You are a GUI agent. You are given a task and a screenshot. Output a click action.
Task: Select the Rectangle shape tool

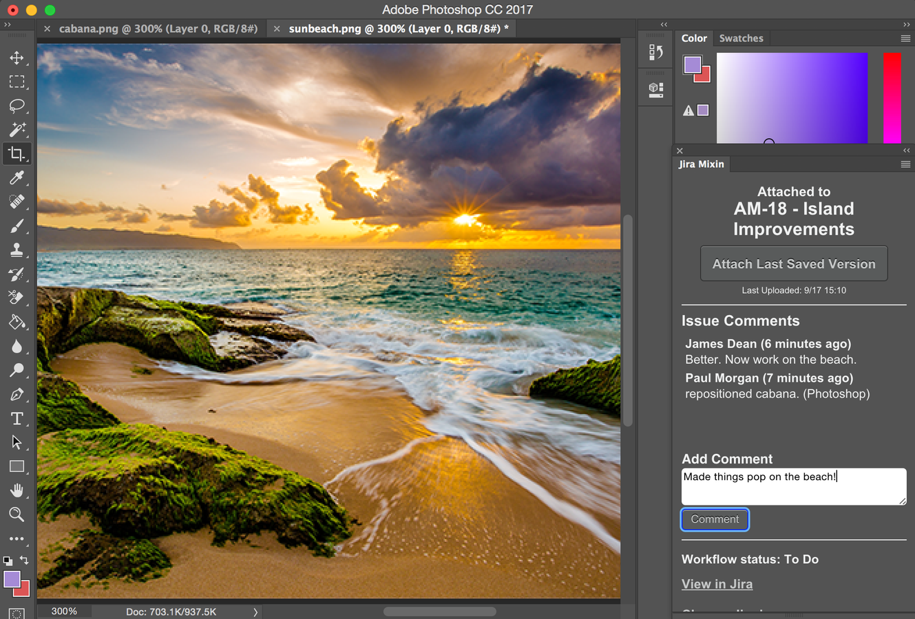coord(17,466)
